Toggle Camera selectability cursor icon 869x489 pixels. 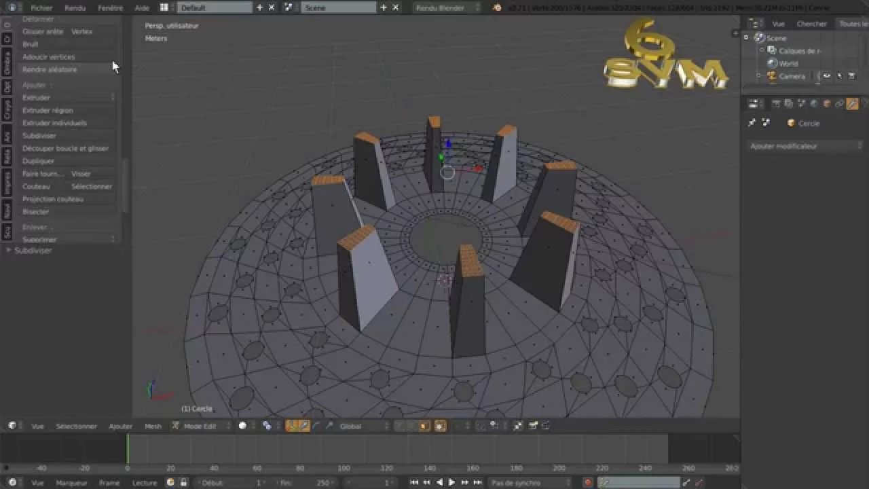(839, 76)
